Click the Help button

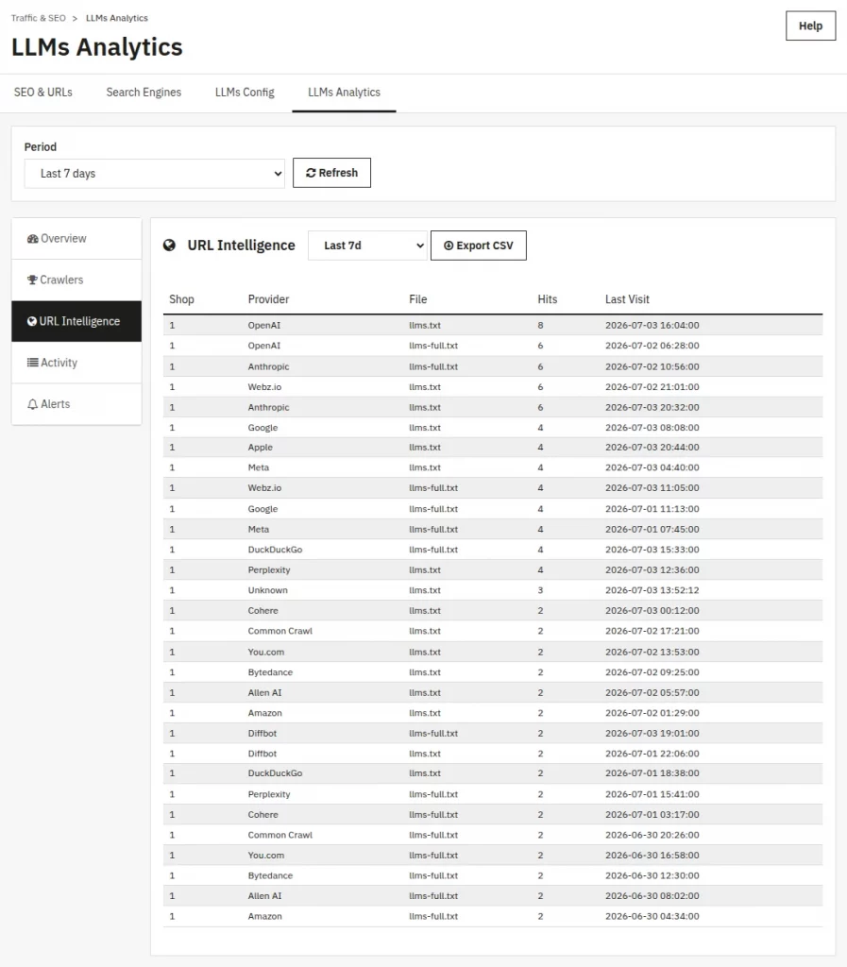tap(810, 25)
